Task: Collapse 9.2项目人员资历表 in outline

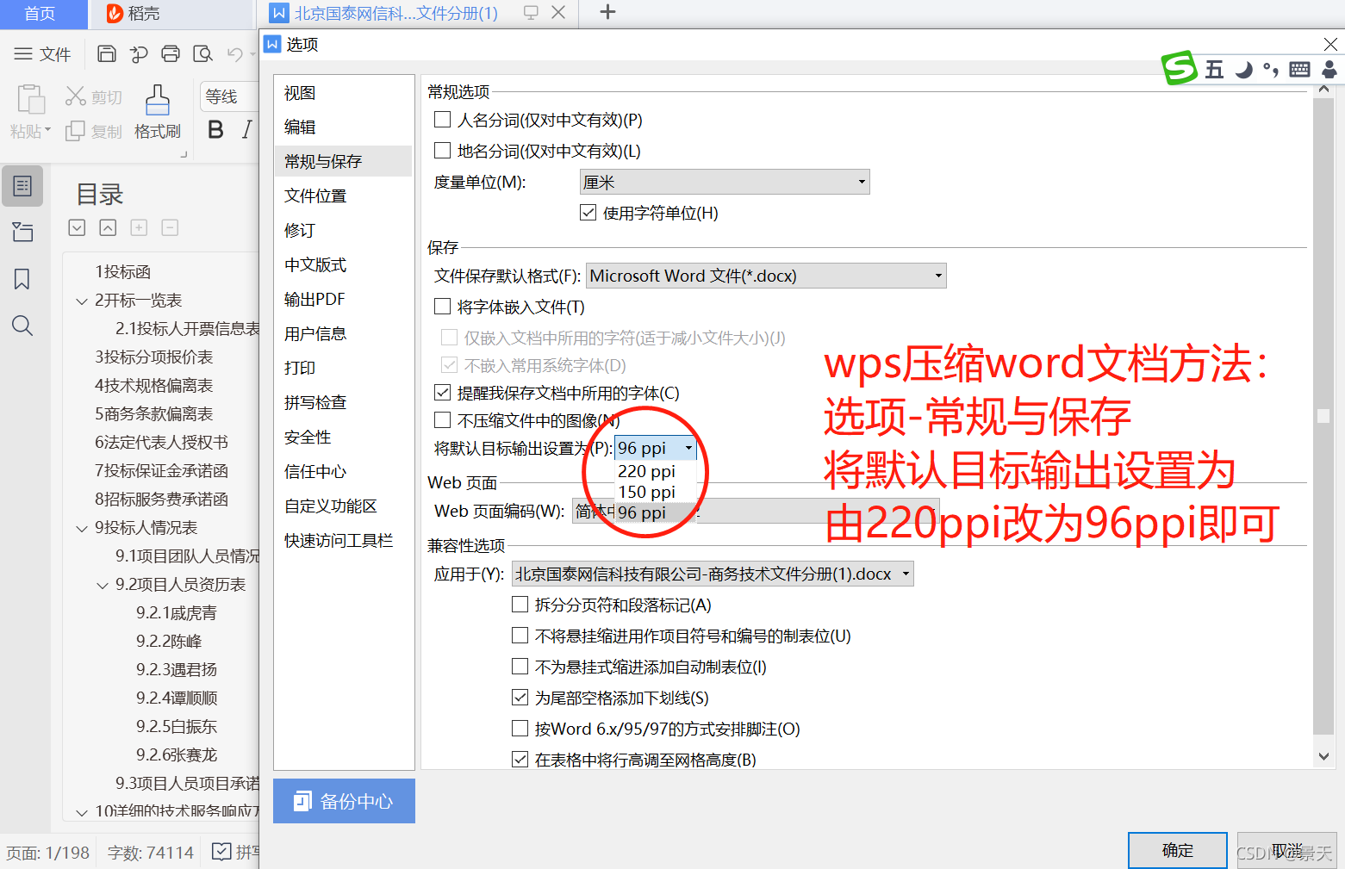Action: tap(103, 585)
